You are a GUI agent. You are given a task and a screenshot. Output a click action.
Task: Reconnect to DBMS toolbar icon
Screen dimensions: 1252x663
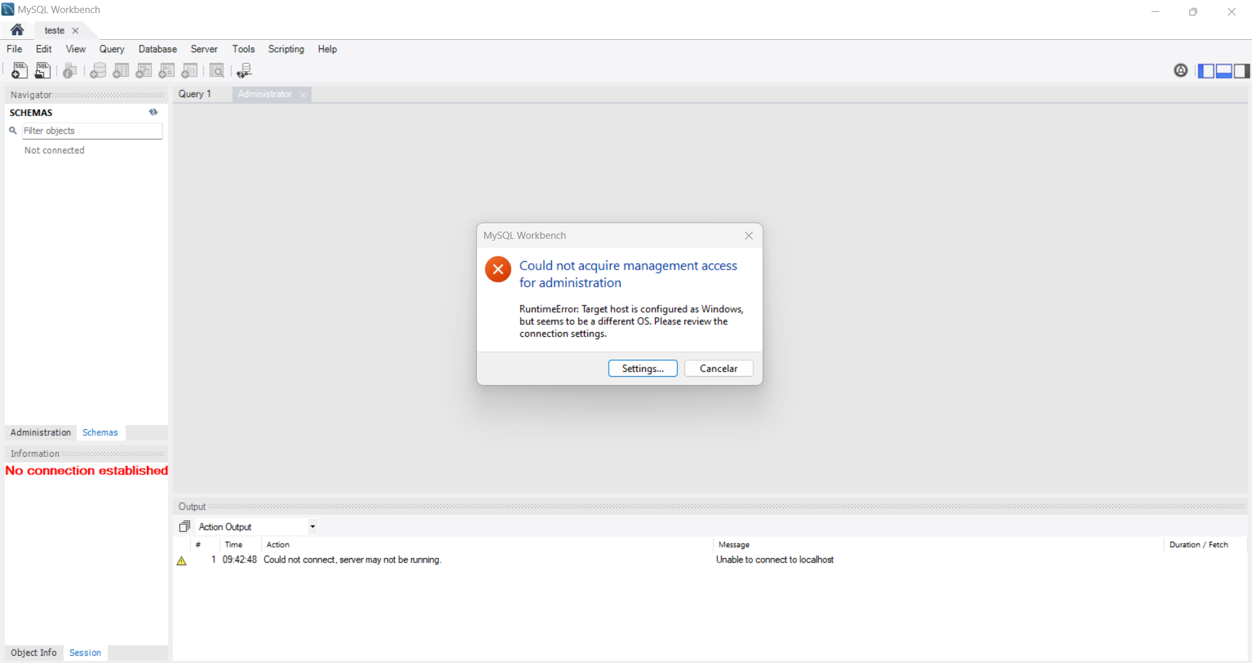point(244,70)
